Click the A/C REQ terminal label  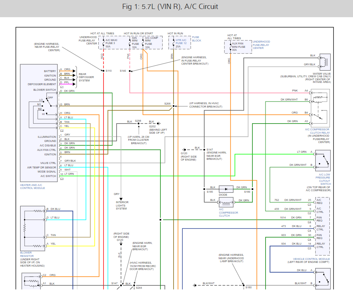point(319,201)
